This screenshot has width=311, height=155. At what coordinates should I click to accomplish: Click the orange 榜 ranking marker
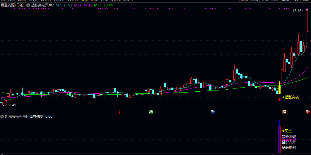click(284, 112)
